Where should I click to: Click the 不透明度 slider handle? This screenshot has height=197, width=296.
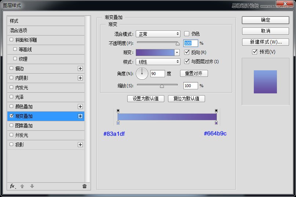pyautogui.click(x=178, y=44)
